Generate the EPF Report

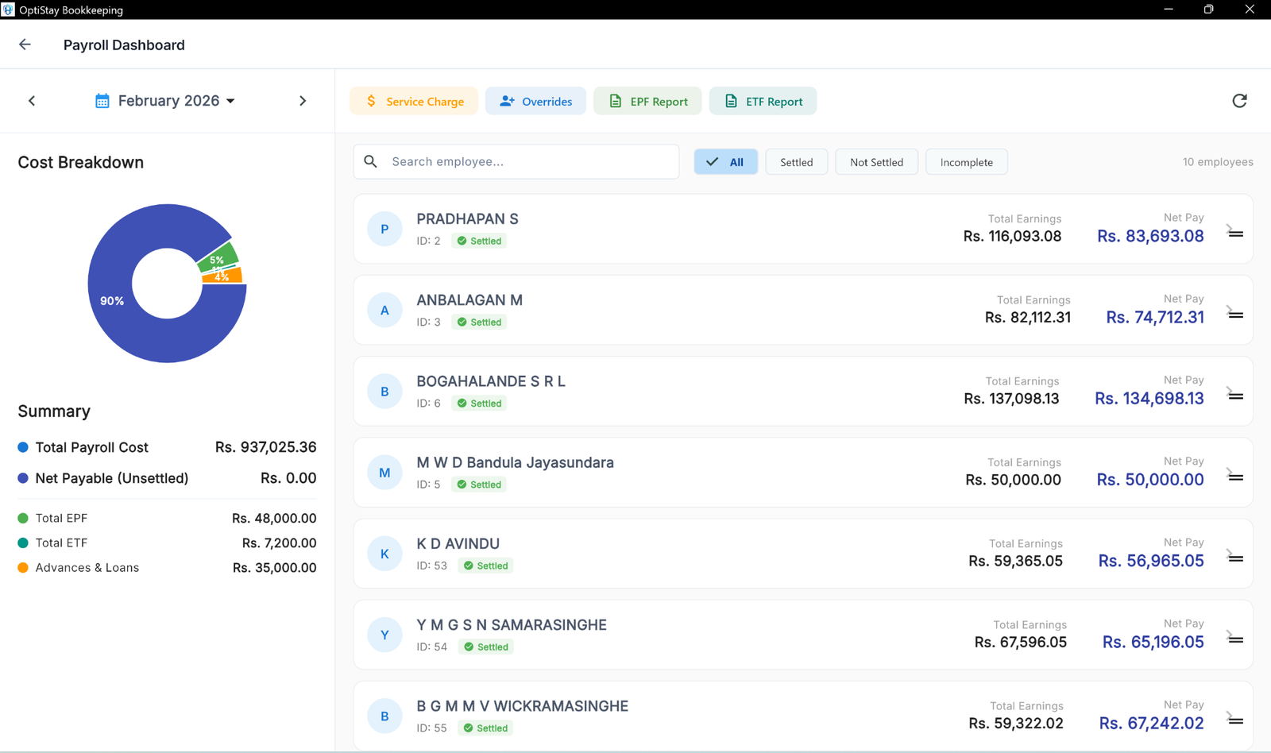point(647,101)
